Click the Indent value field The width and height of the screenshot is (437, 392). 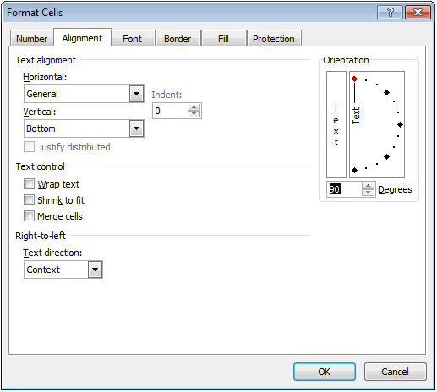170,111
